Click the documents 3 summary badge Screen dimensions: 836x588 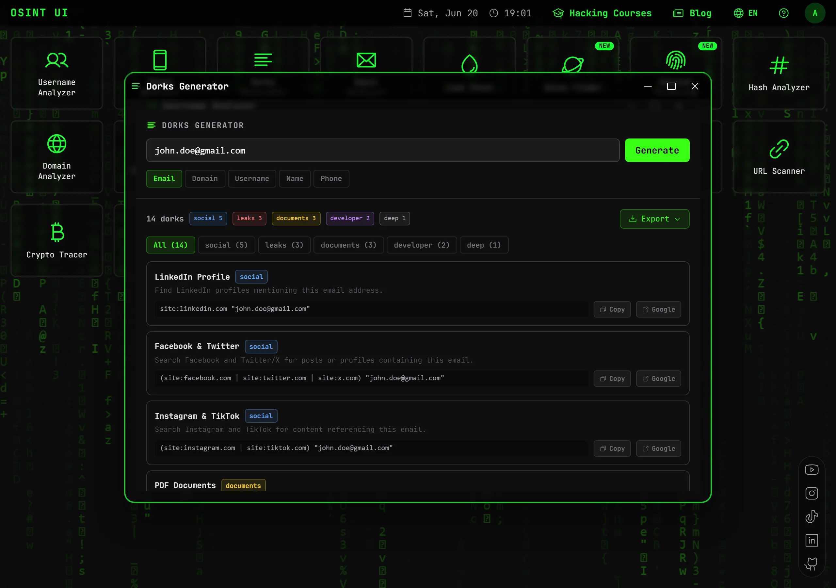tap(296, 218)
